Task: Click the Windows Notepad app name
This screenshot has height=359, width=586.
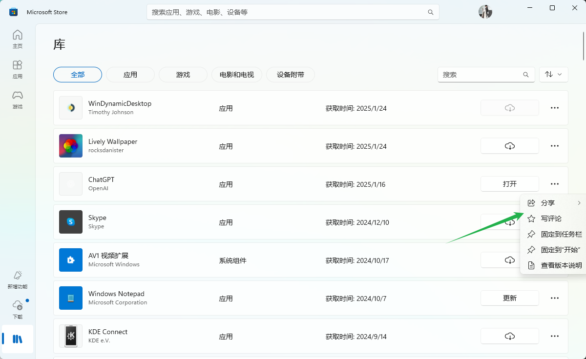Action: coord(116,294)
